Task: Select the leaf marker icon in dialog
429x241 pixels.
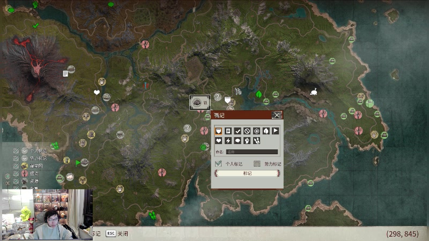Action: pyautogui.click(x=266, y=131)
